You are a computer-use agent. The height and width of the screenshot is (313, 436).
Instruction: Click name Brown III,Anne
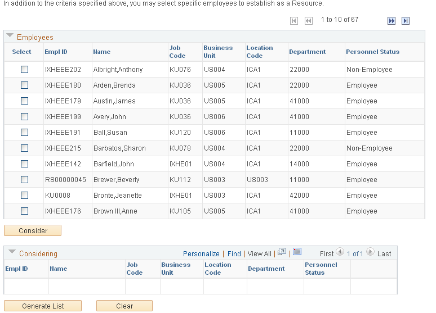click(115, 211)
